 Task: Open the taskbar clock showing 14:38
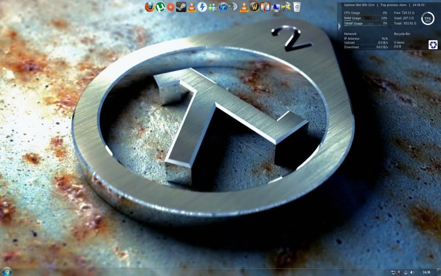426,273
